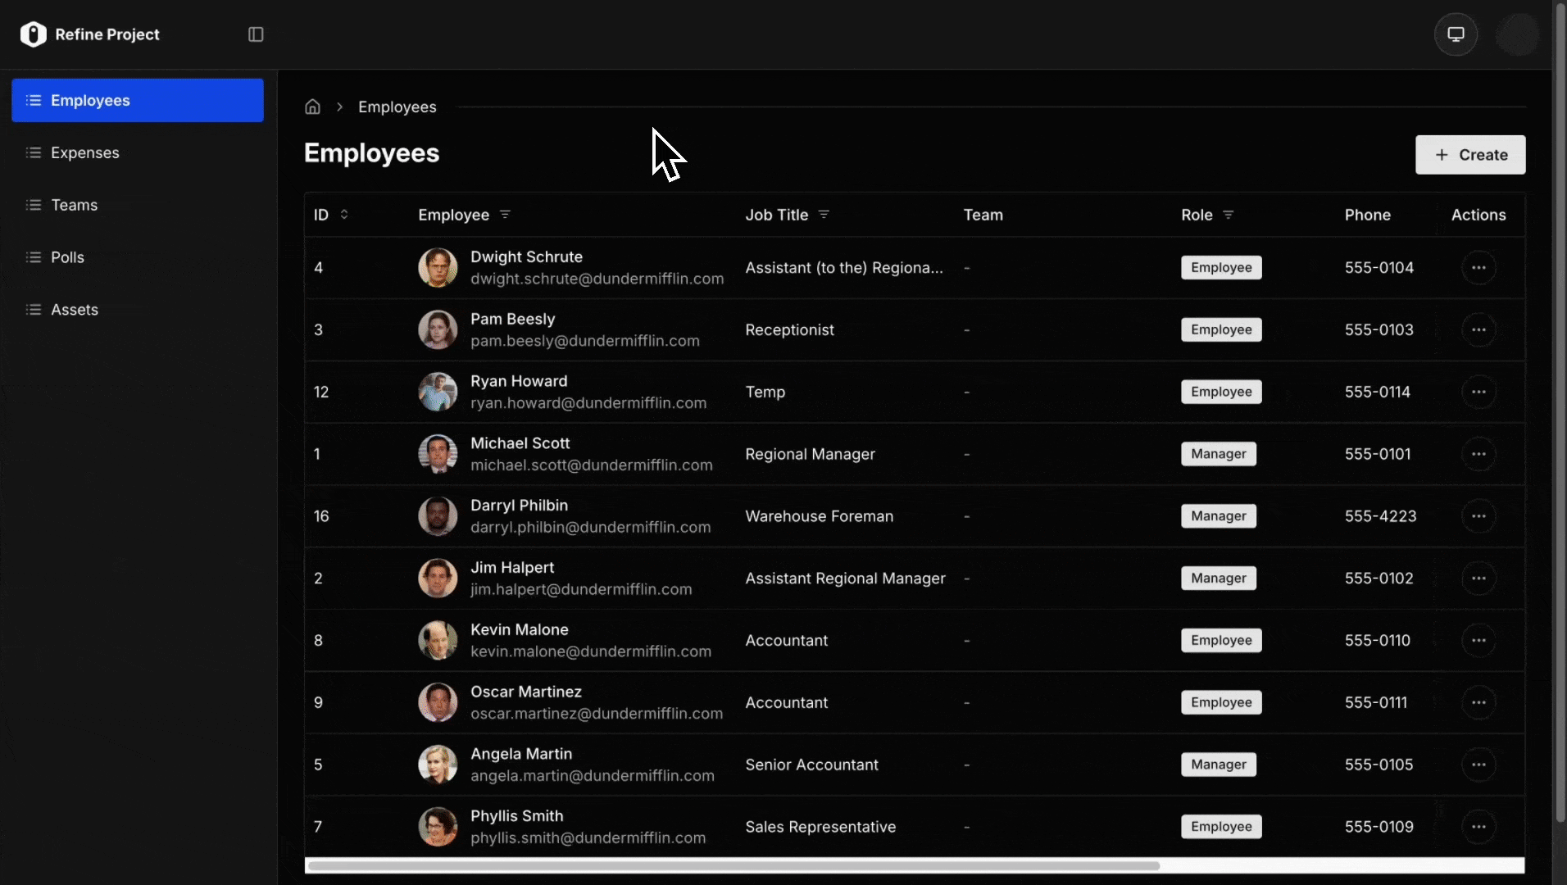Open the Job Title column filter
The height and width of the screenshot is (885, 1567).
[x=824, y=215]
